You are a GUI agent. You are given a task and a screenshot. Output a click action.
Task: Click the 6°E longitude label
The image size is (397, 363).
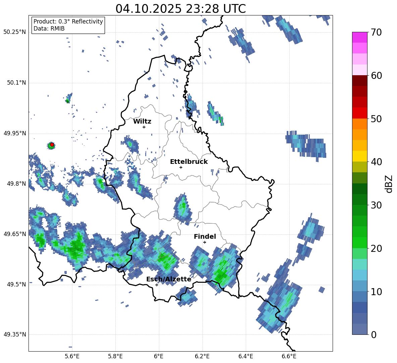click(159, 356)
